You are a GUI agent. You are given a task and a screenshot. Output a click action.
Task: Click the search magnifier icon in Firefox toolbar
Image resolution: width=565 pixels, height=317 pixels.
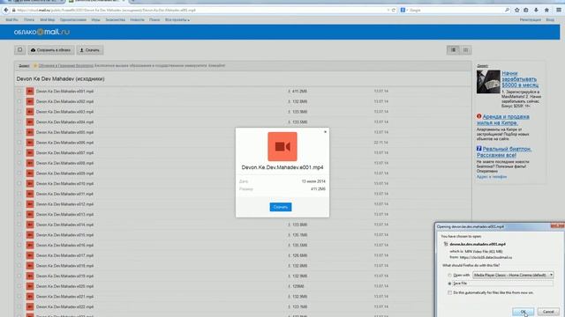click(x=507, y=10)
